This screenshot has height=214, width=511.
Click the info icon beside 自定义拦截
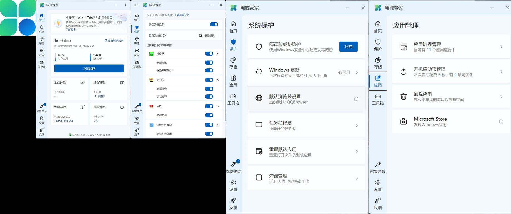click(164, 35)
